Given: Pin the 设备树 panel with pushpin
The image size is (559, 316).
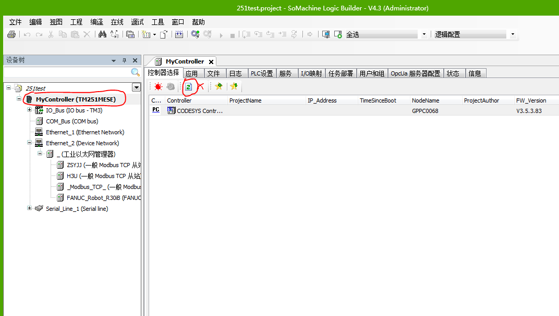Looking at the screenshot, I should (x=124, y=60).
